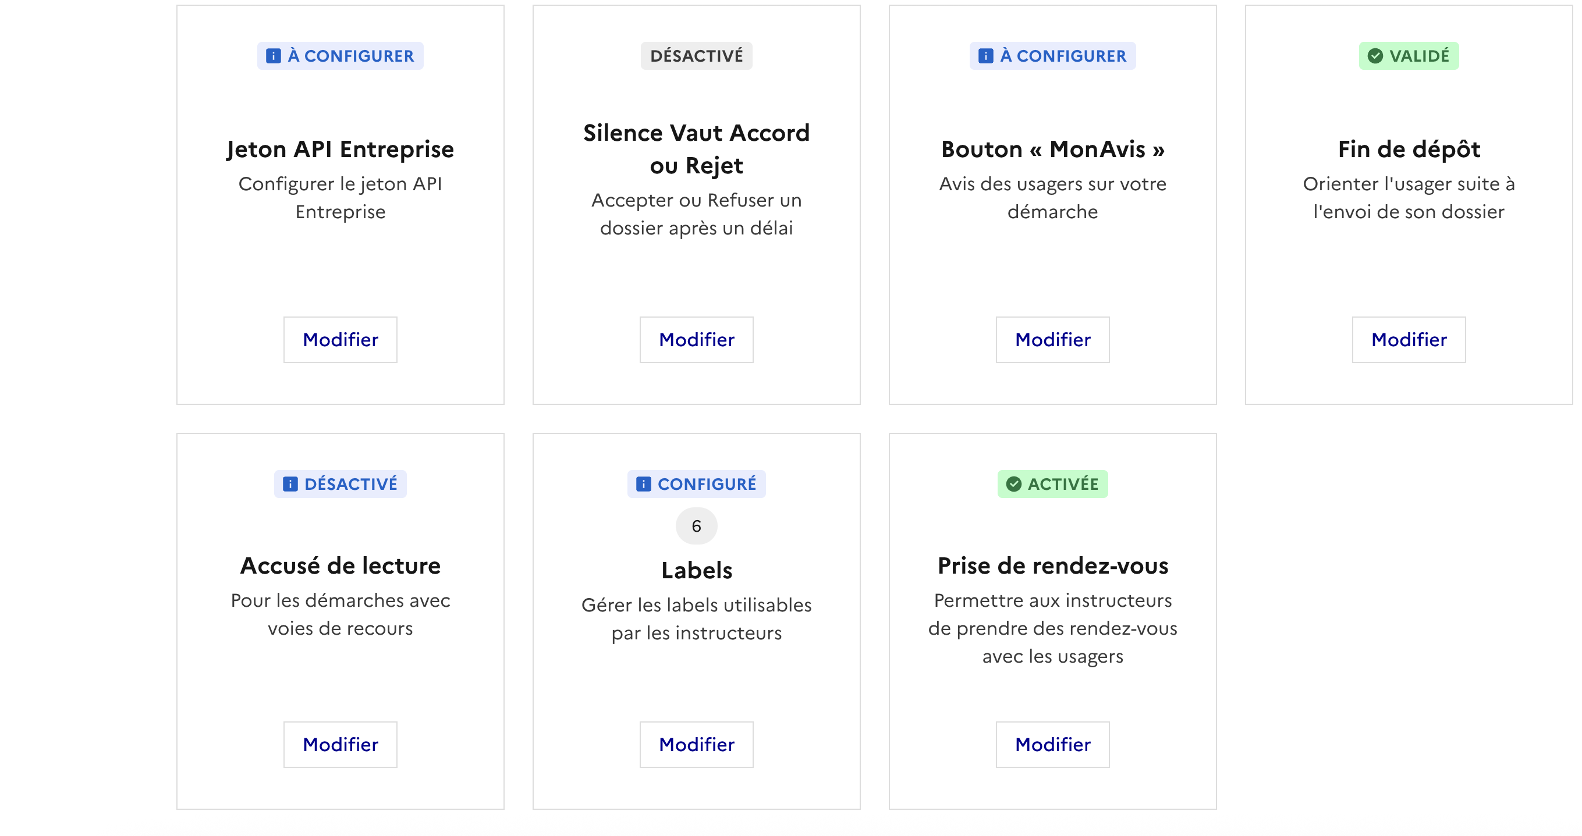Click the green checkmark icon beside ACTIVÉE
The width and height of the screenshot is (1582, 836).
(1013, 483)
